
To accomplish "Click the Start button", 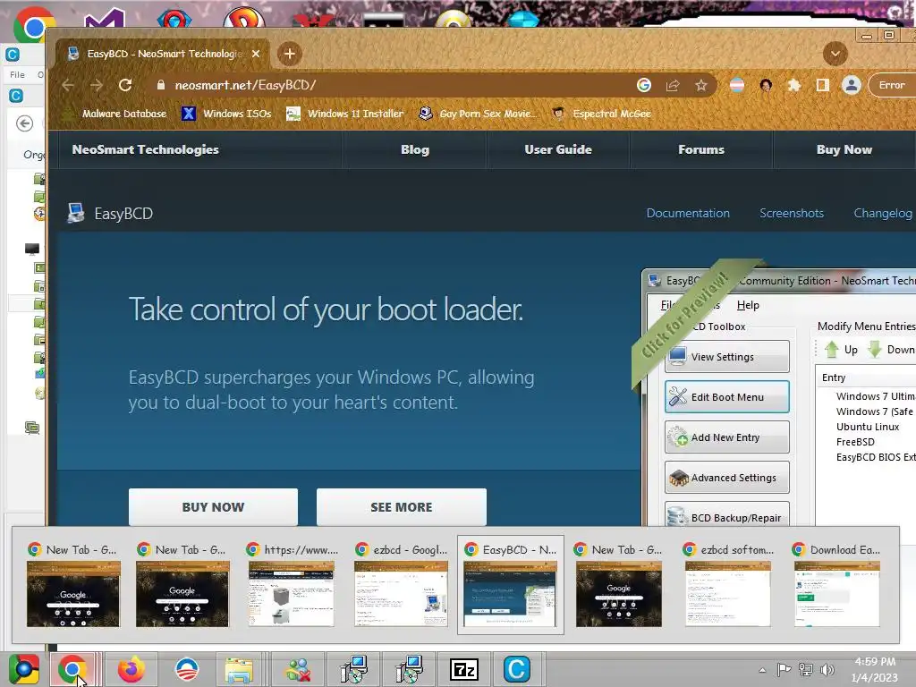I will click(23, 669).
